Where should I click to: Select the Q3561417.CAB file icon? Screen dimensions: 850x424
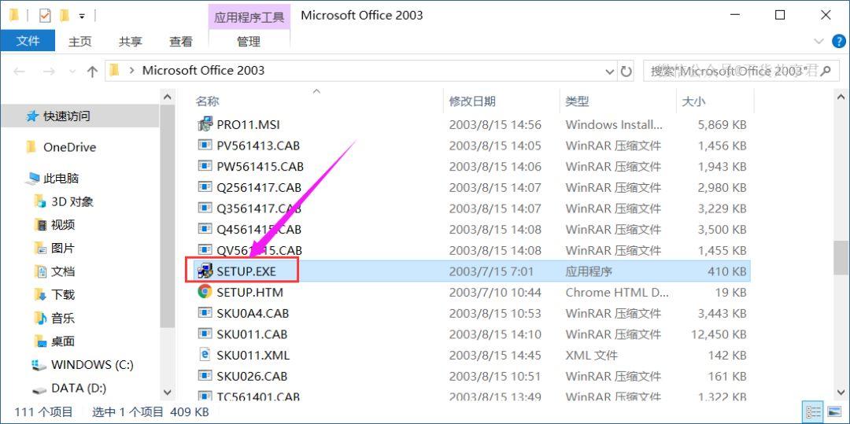click(x=205, y=208)
